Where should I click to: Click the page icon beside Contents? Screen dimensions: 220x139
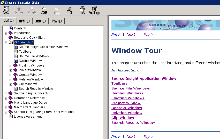[11, 28]
